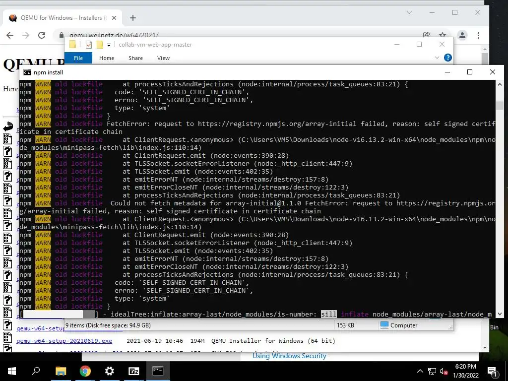Close the QEMU for Windows tab

(114, 18)
